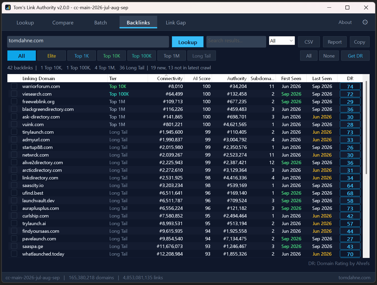Focus the Search results field

click(236, 42)
